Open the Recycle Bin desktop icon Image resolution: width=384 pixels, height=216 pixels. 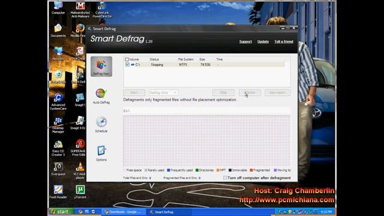tap(58, 77)
